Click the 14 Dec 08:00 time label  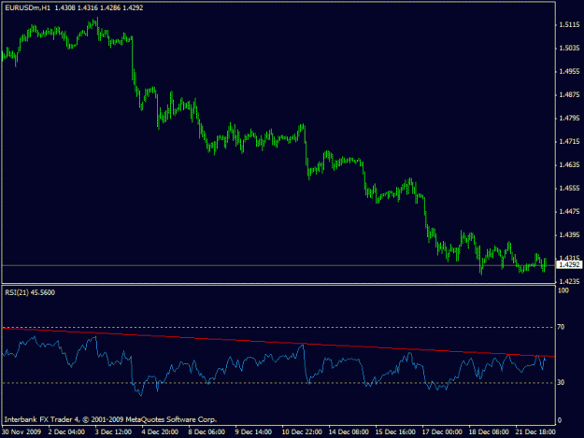point(349,431)
